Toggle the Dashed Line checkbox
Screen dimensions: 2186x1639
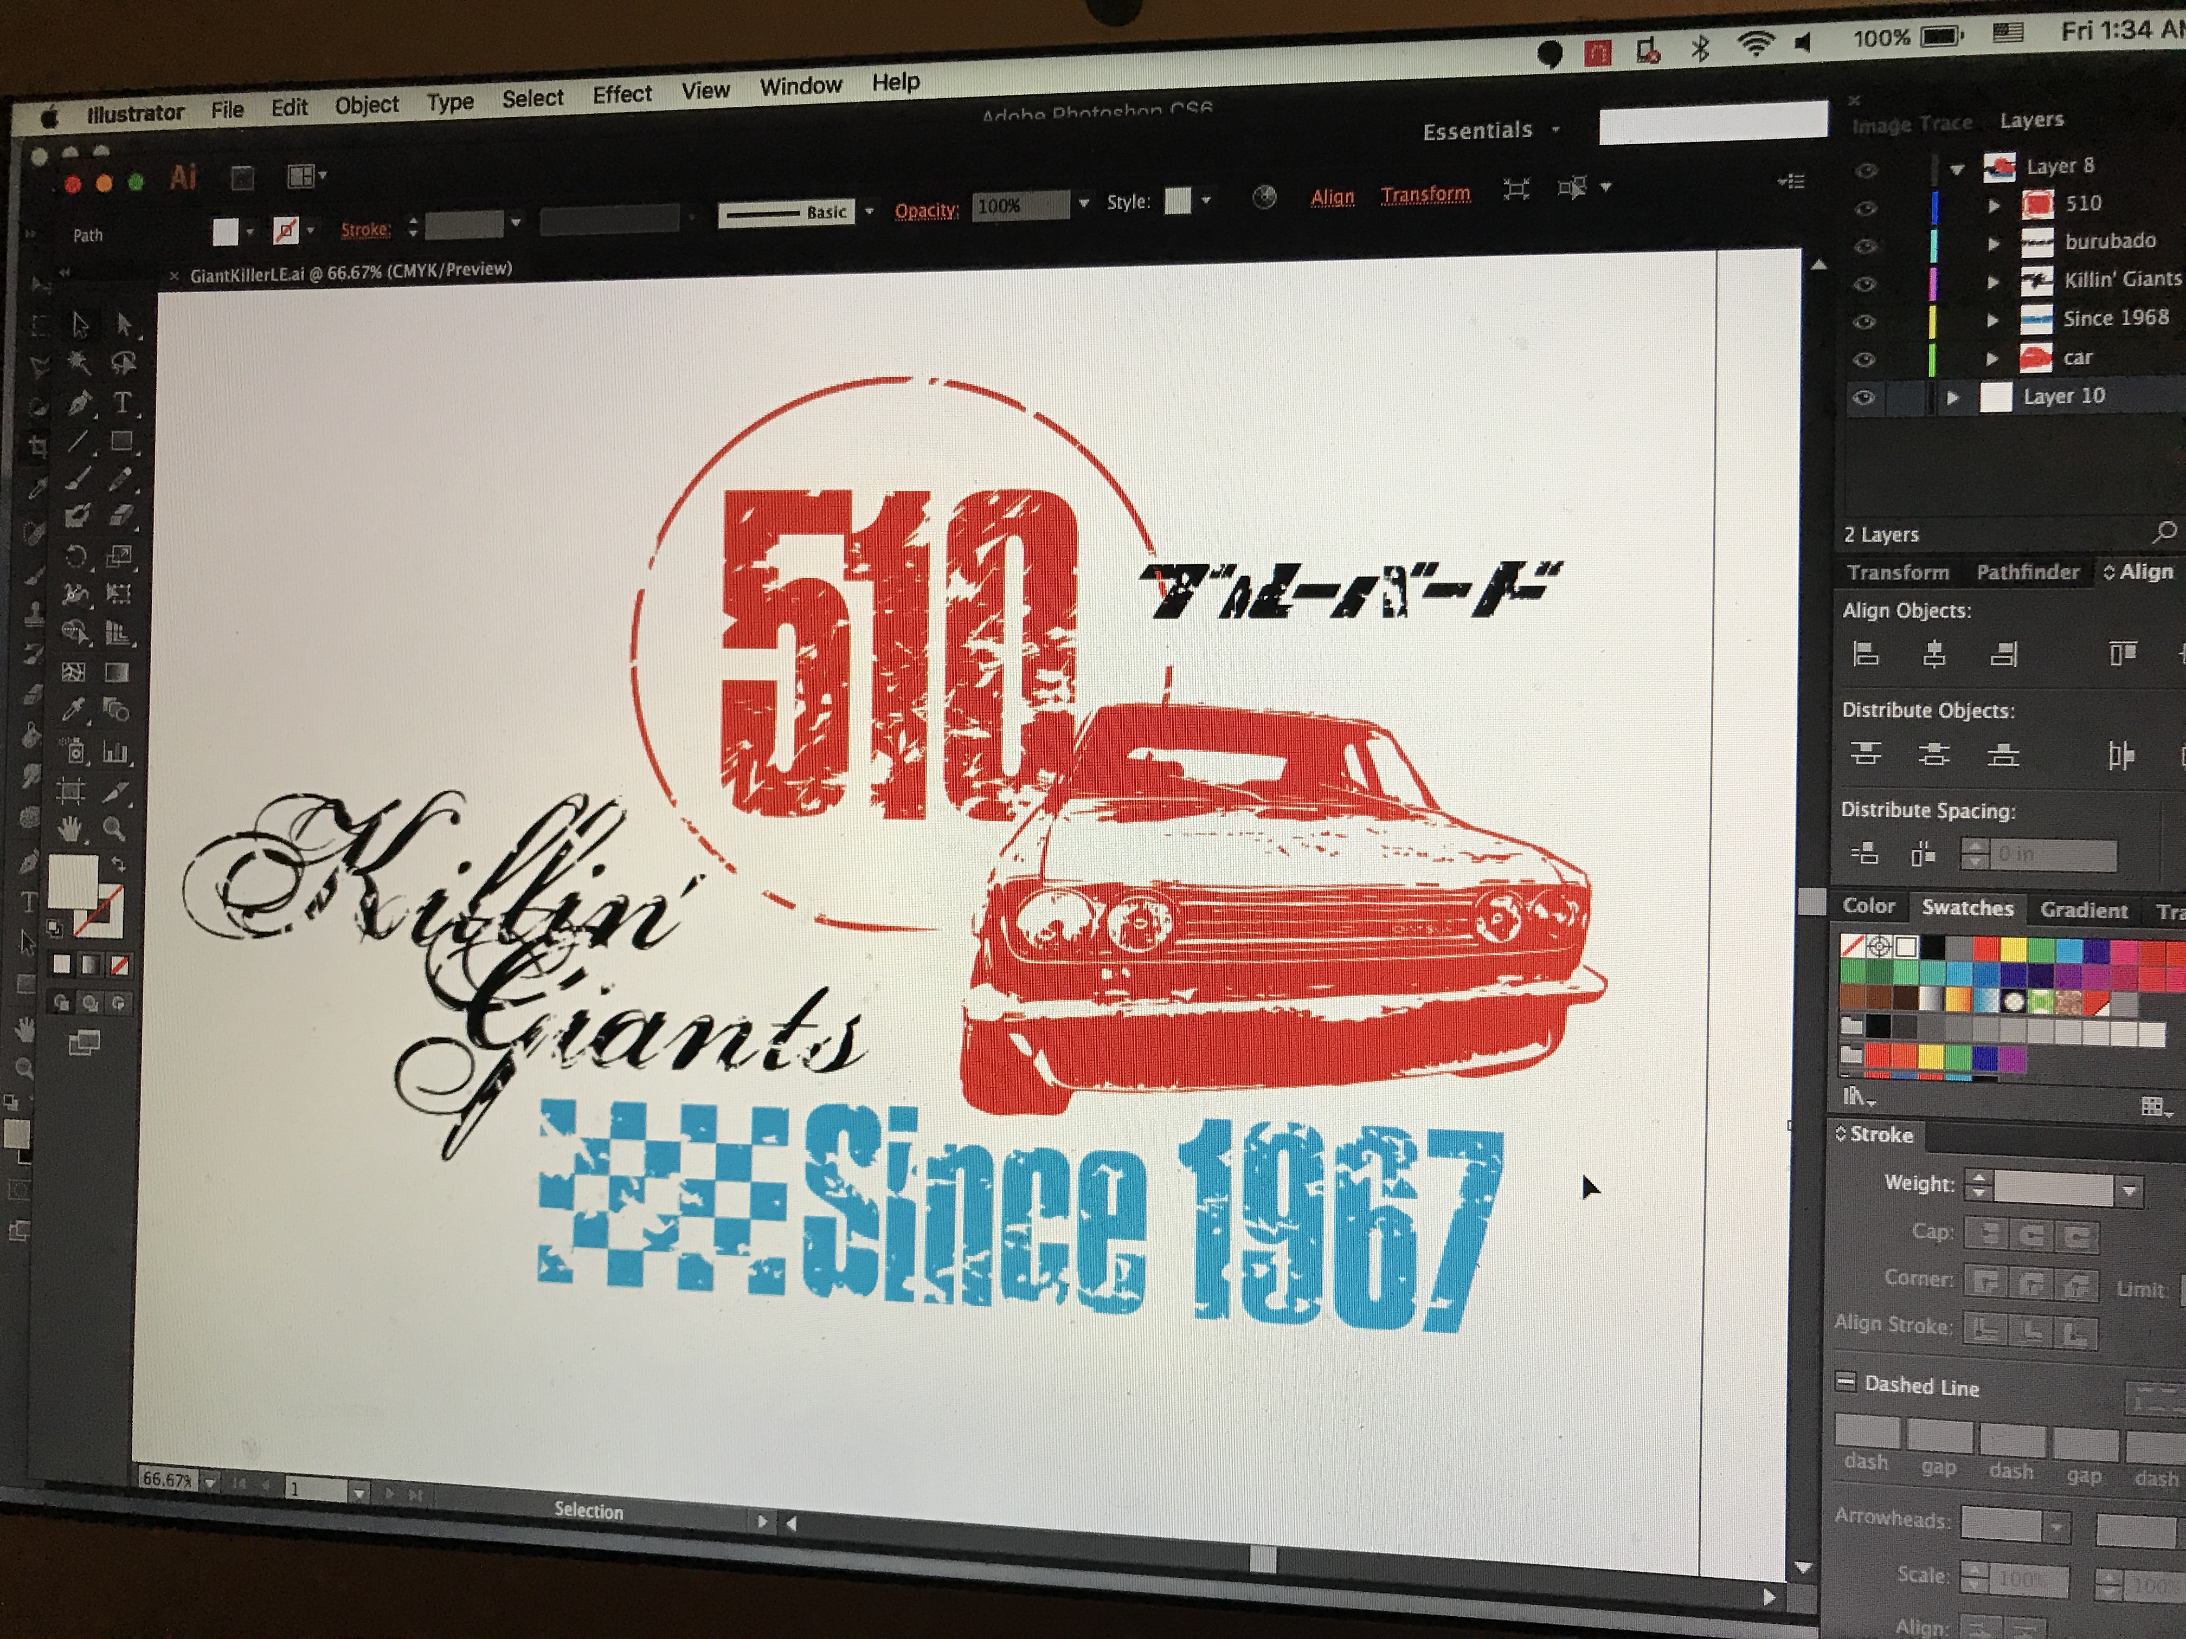click(1845, 1381)
